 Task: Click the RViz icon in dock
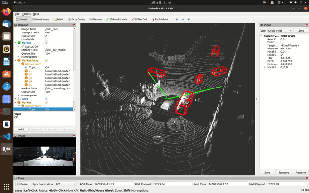pos(7,149)
